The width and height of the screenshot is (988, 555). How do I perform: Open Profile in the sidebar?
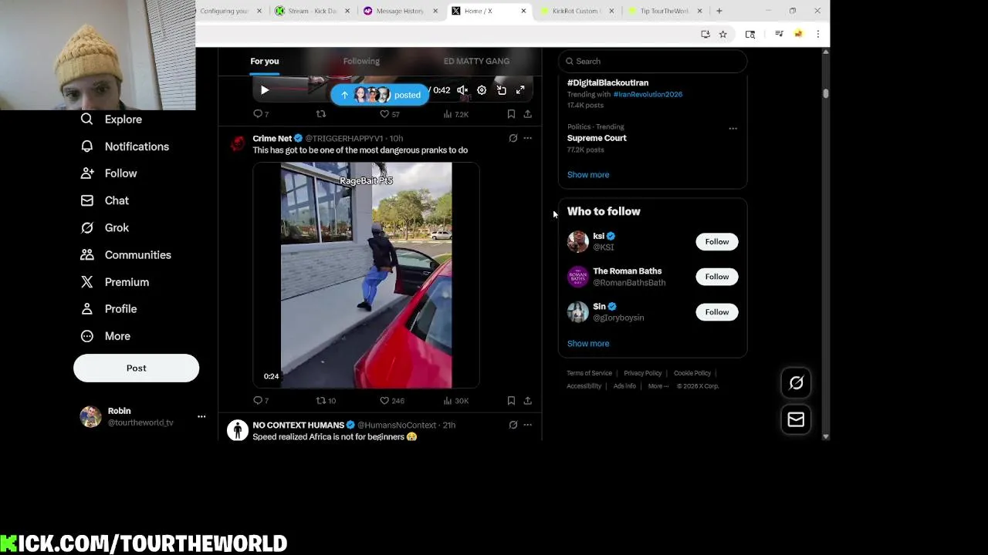tap(109, 309)
